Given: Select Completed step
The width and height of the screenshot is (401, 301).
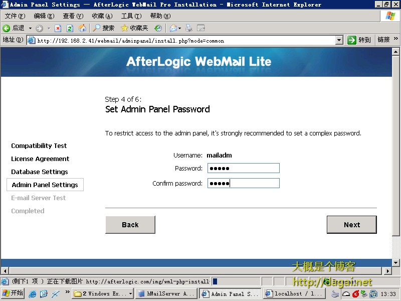Looking at the screenshot, I should click(28, 211).
